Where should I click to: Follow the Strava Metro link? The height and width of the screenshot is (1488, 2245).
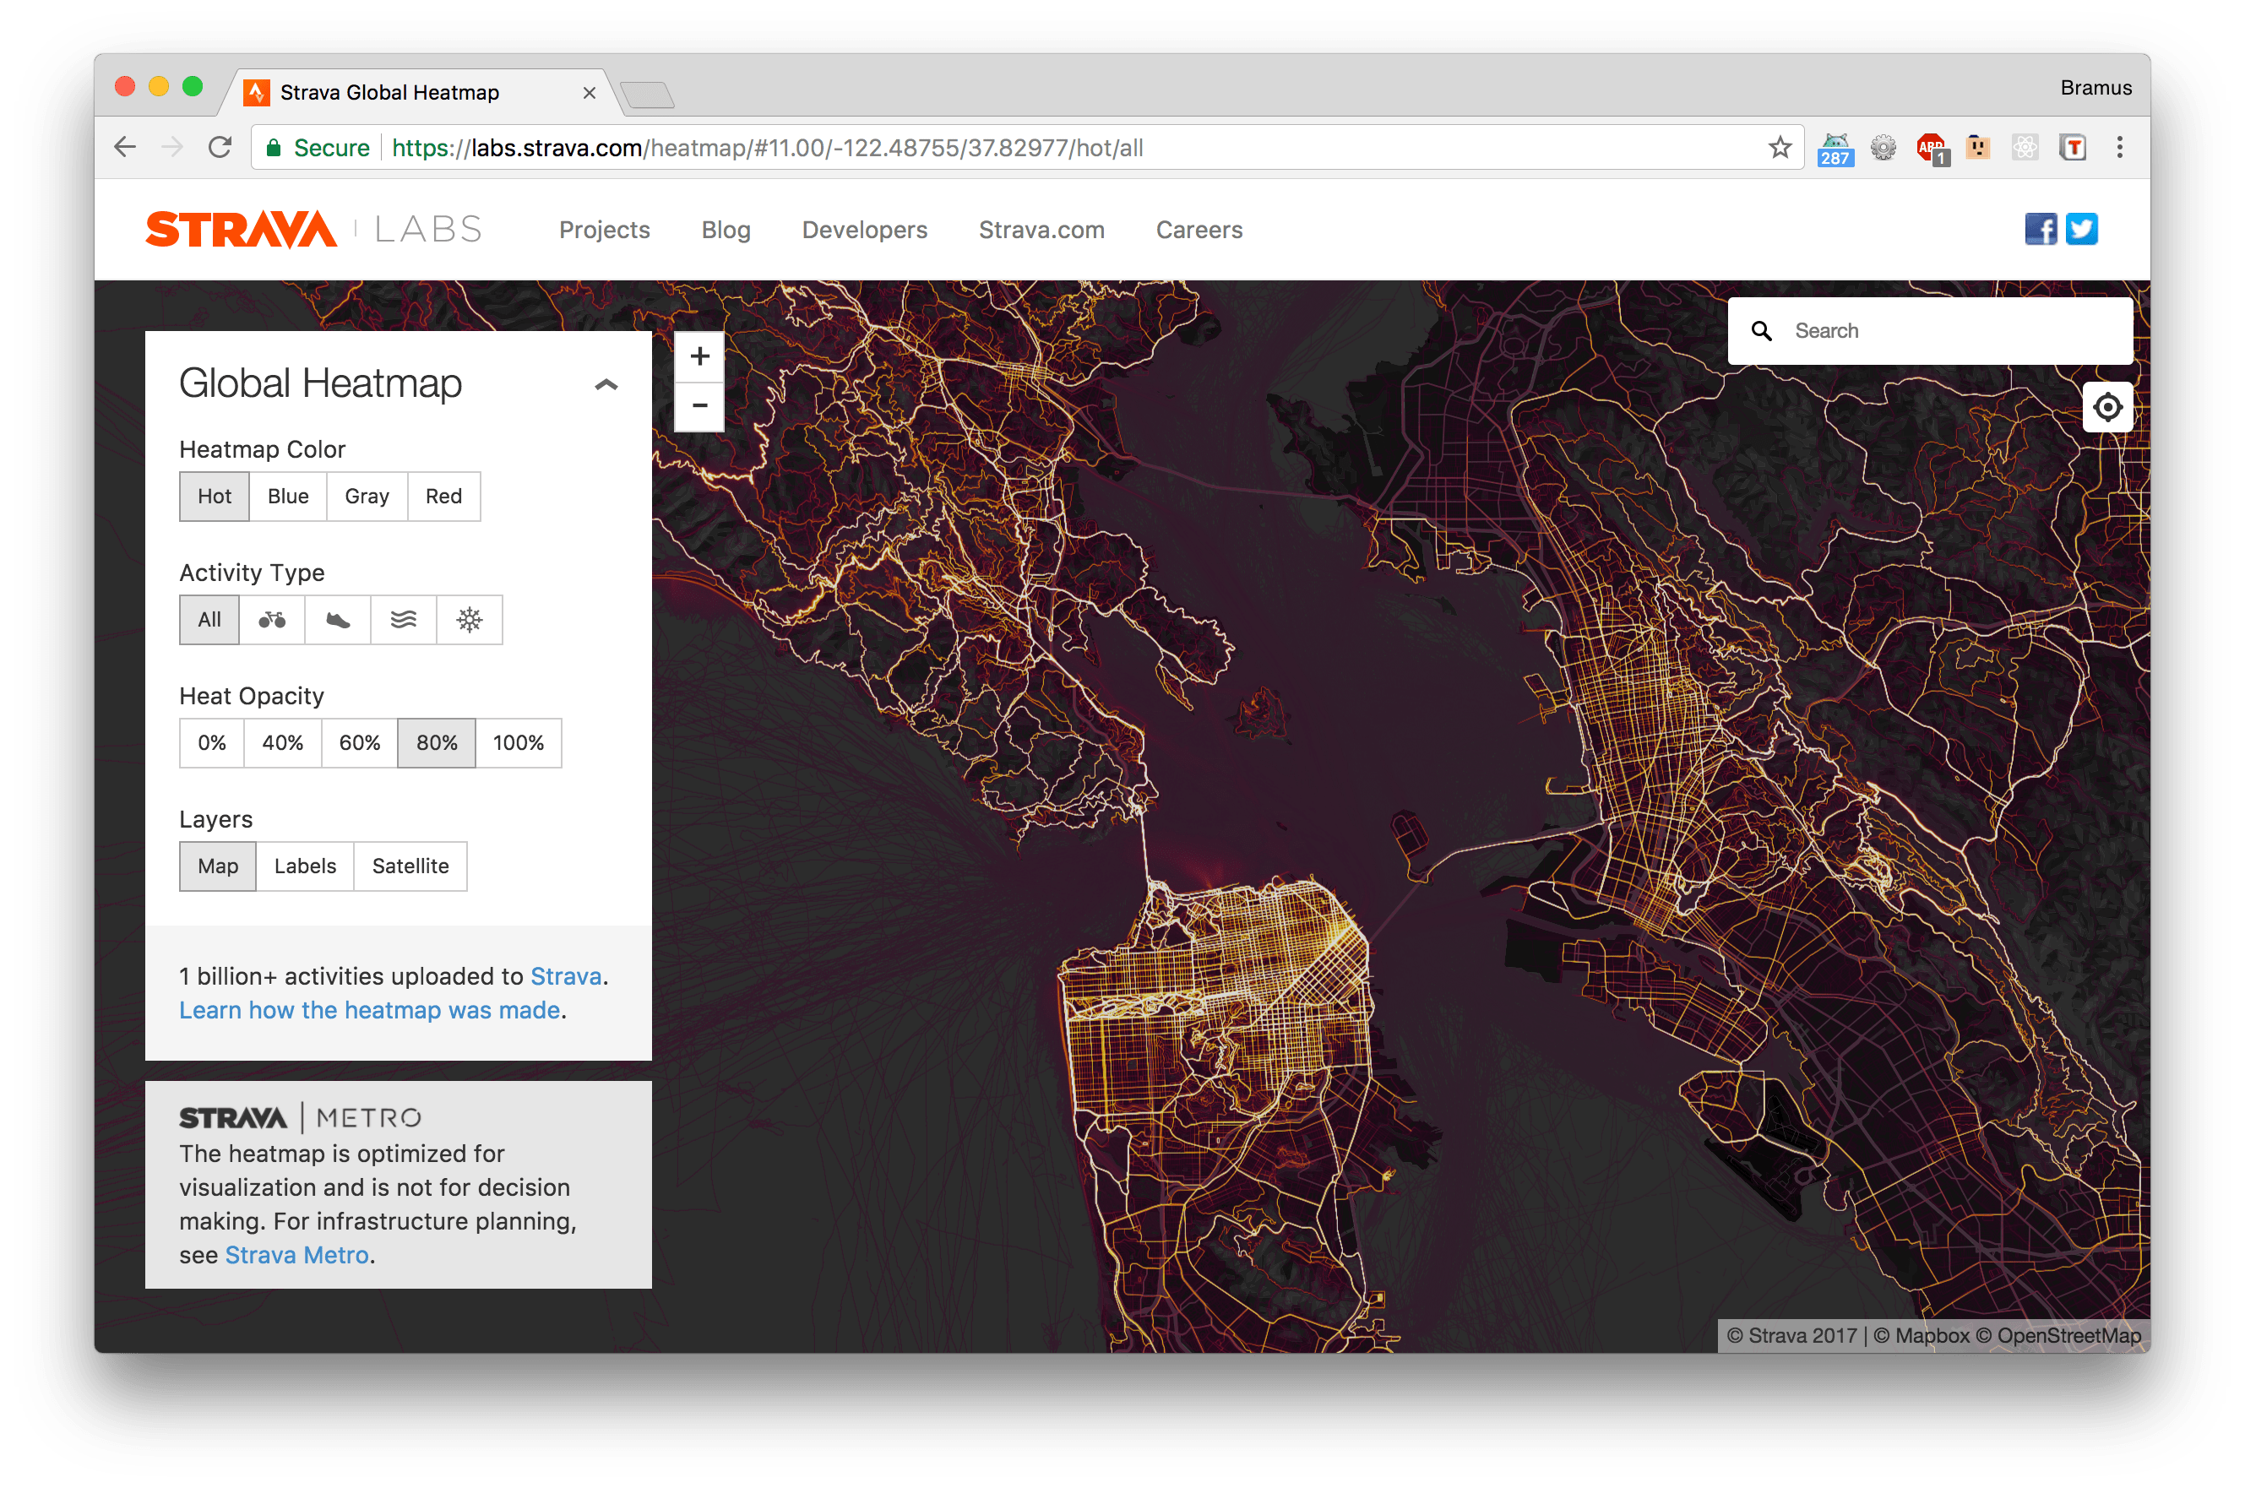click(x=296, y=1255)
